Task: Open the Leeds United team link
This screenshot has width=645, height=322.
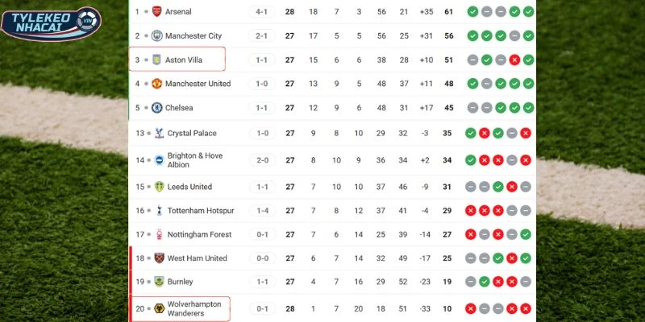Action: tap(189, 187)
